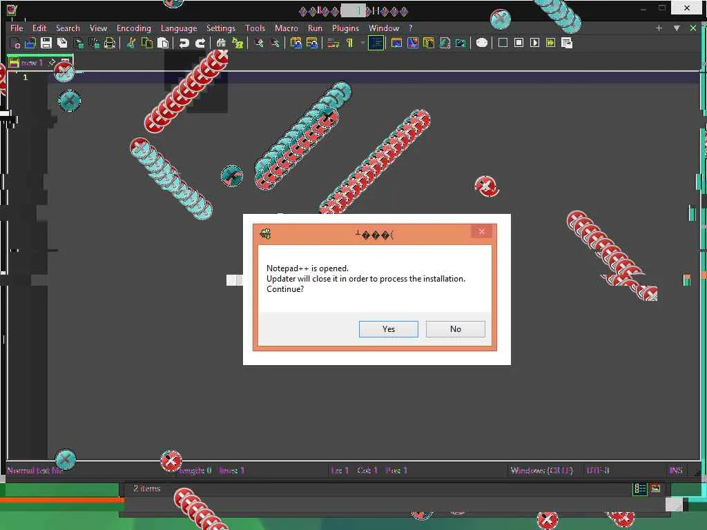This screenshot has height=530, width=707.
Task: Toggle the Document List panel icon
Action: [x=428, y=43]
